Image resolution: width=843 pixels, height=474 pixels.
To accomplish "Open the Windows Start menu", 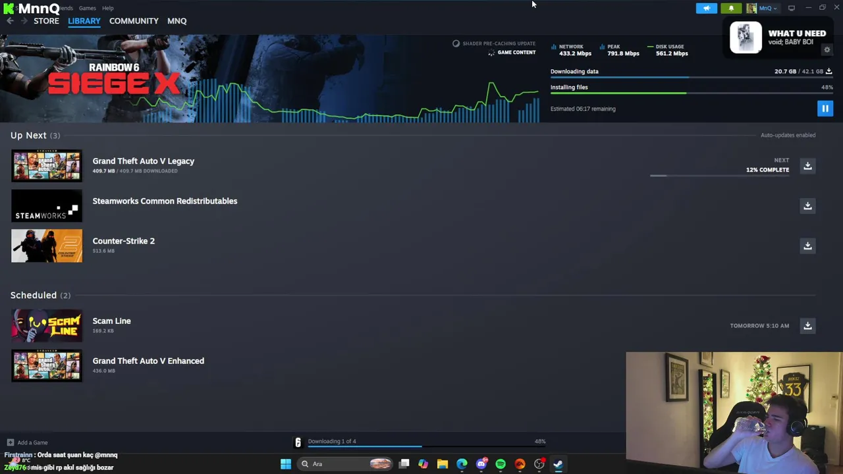I will [285, 464].
